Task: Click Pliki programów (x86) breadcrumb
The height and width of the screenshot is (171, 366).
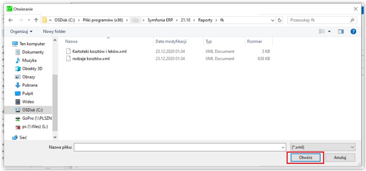Action: tap(103, 20)
